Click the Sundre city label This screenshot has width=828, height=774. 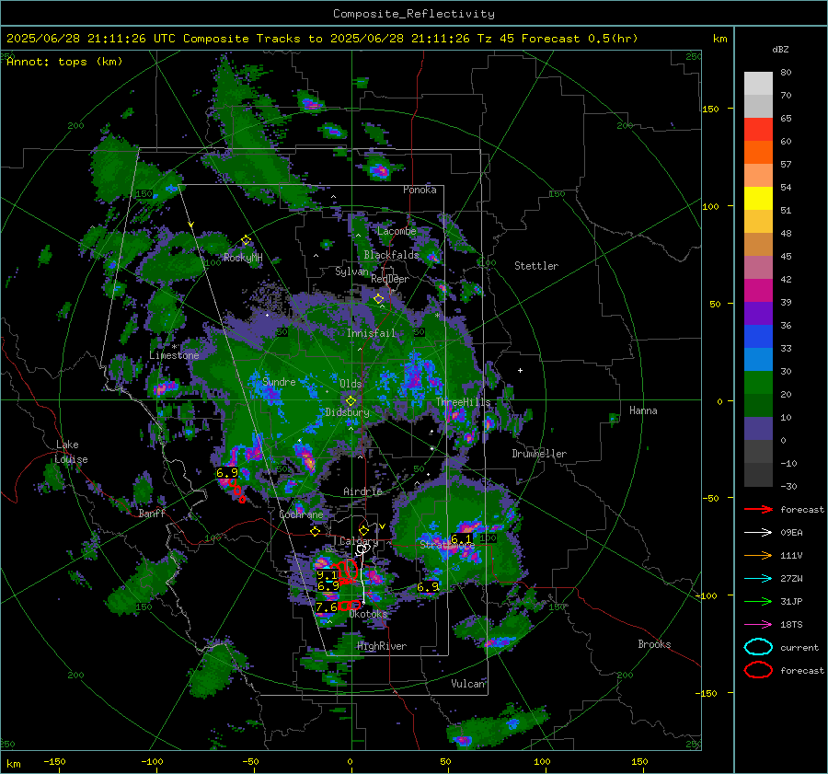[279, 381]
